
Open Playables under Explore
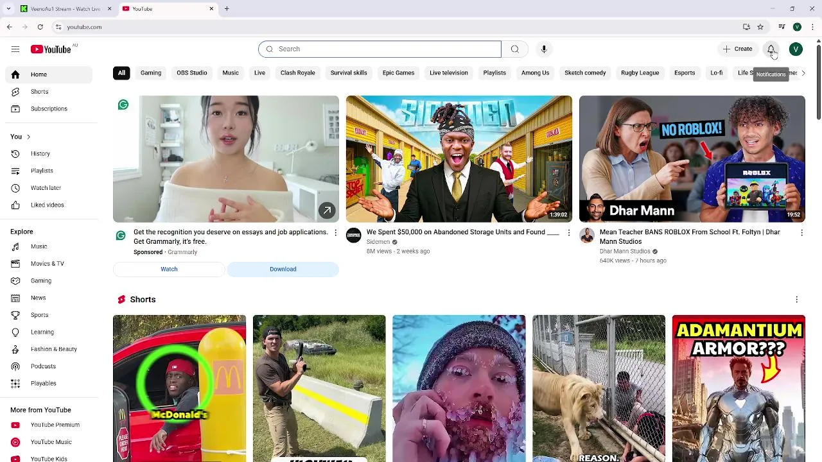pyautogui.click(x=49, y=383)
